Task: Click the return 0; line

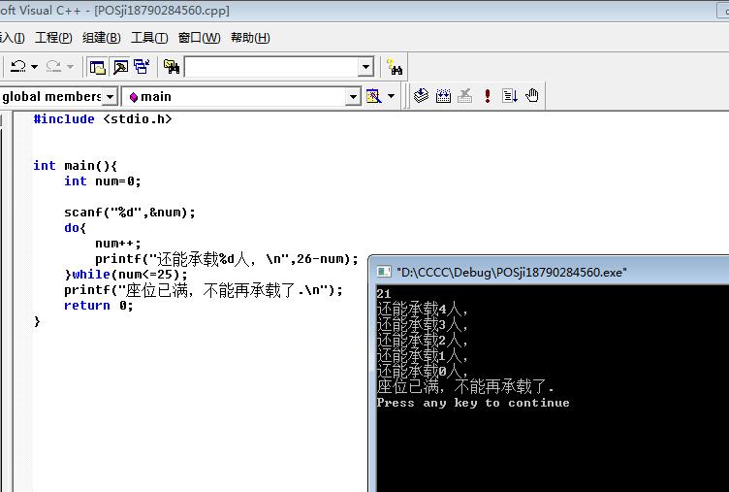Action: 99,306
